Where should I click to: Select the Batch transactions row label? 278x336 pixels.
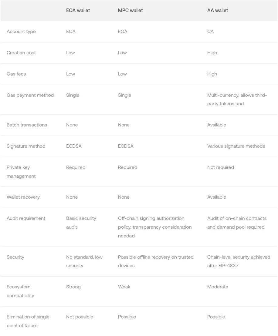pyautogui.click(x=27, y=125)
